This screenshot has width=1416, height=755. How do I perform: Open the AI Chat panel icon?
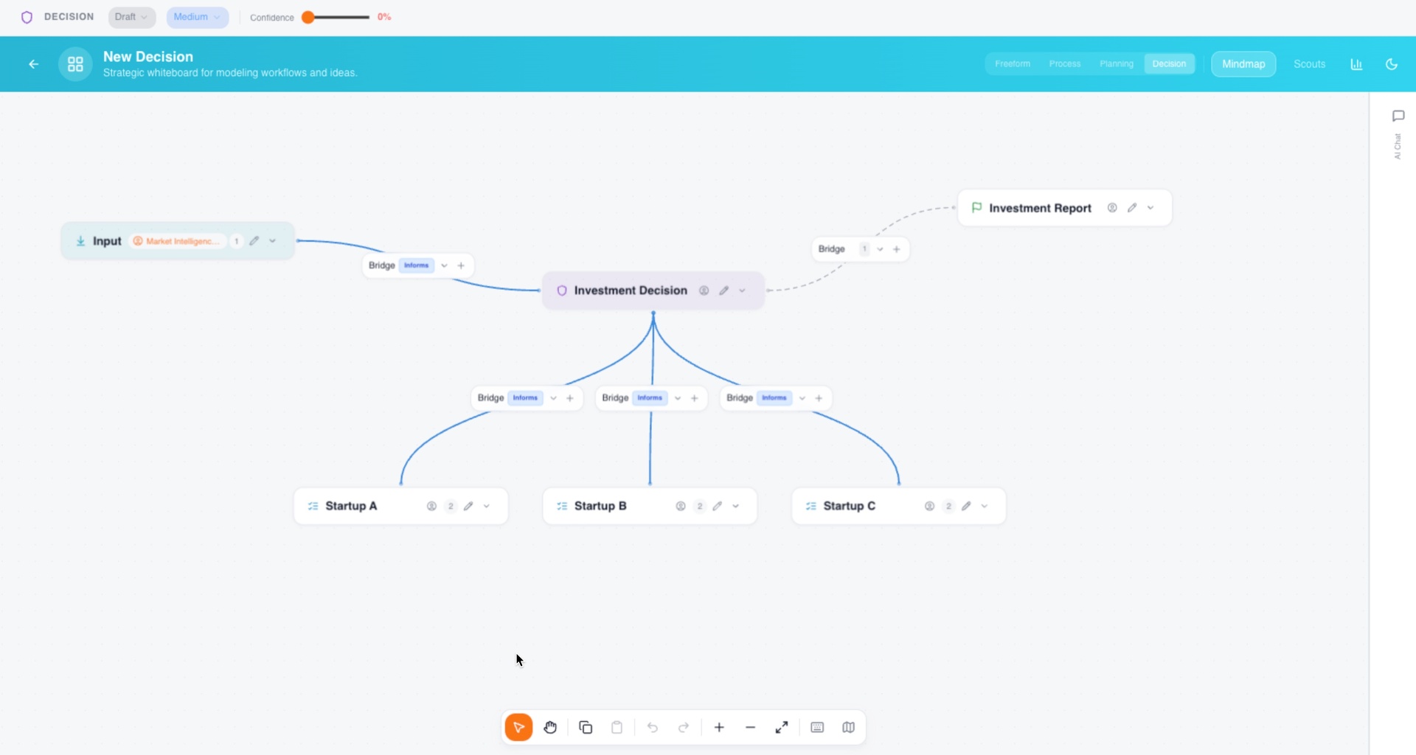1398,116
